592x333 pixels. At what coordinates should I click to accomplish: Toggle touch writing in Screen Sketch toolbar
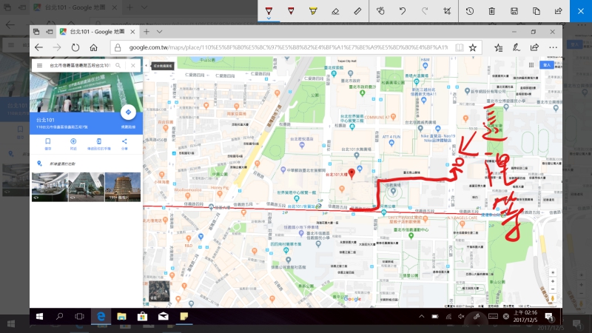[380, 11]
